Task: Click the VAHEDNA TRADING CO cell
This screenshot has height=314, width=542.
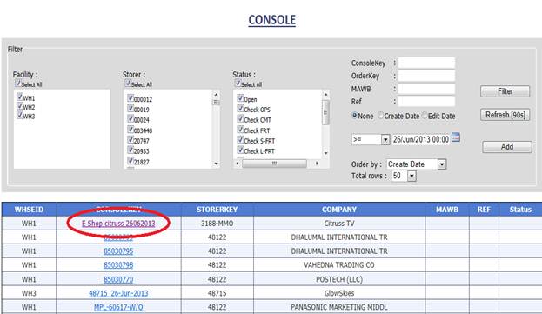Action: point(339,265)
